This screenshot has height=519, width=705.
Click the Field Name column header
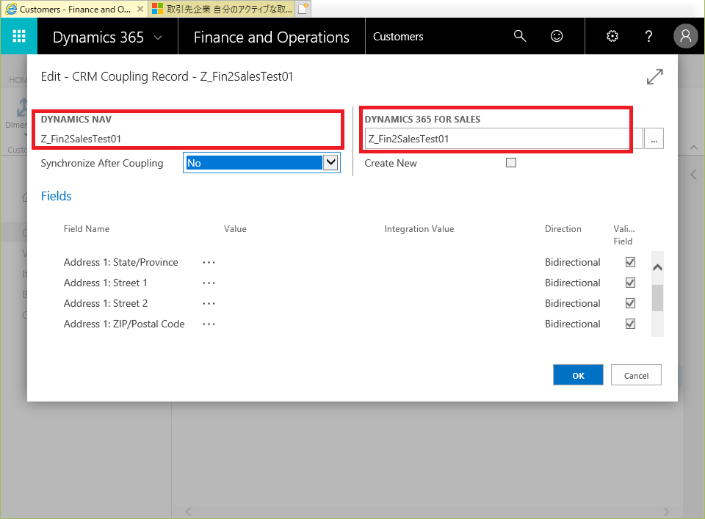click(x=87, y=229)
